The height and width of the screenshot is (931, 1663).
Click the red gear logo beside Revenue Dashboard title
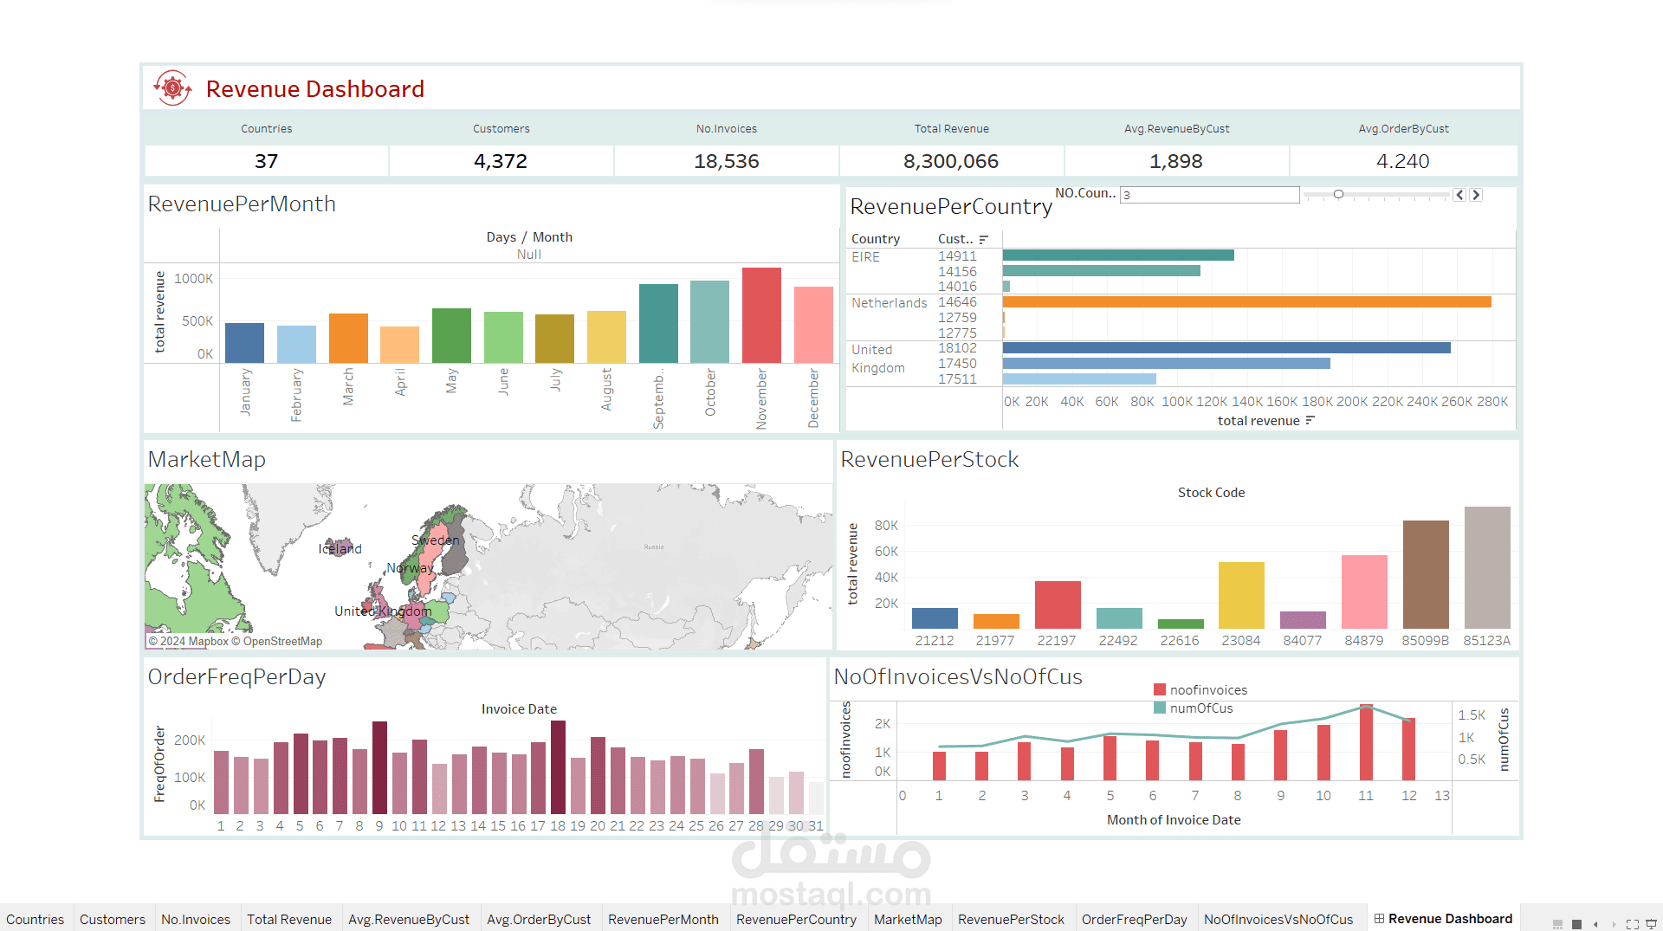pos(172,87)
